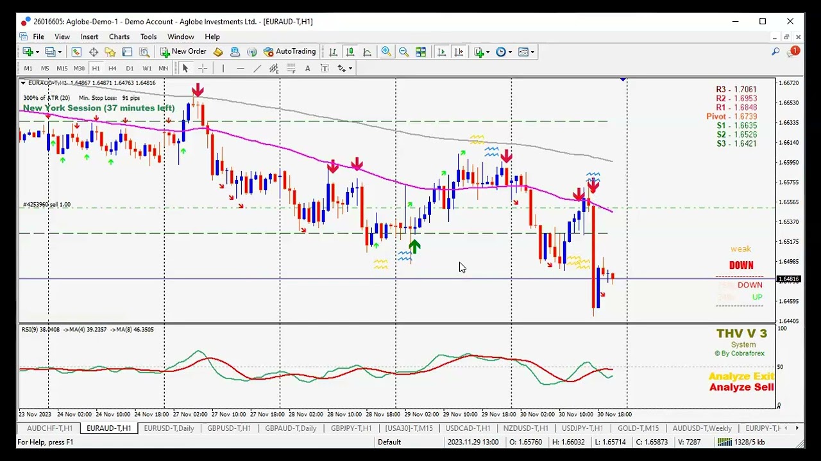Screen dimensions: 821x461
Task: Select the crosshair tool
Action: tap(203, 69)
